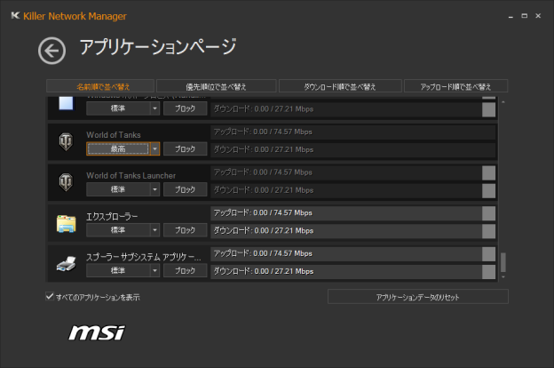
Task: Click the application list scrollbar thumb
Action: click(503, 262)
